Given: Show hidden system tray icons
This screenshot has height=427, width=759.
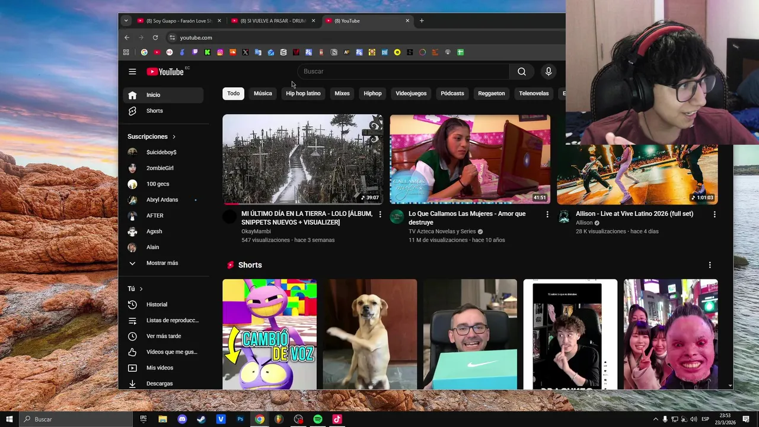Looking at the screenshot, I should coord(655,419).
